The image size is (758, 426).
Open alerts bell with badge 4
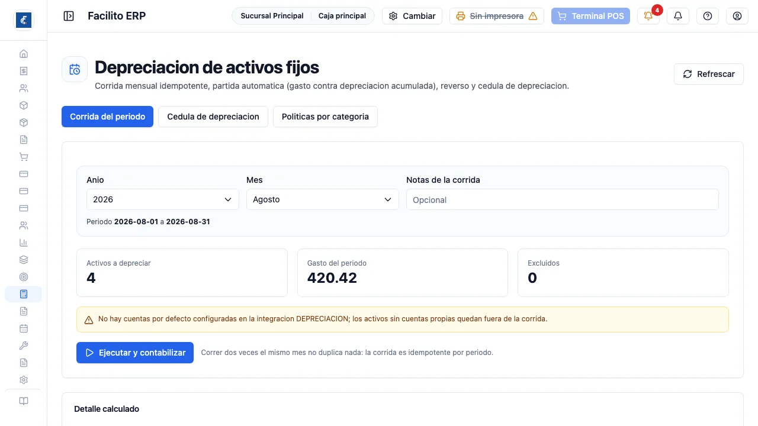[x=648, y=16]
